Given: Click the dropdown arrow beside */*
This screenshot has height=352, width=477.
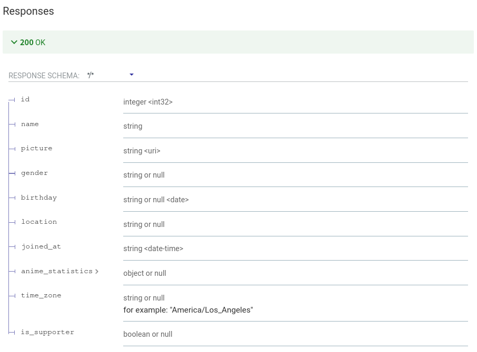Looking at the screenshot, I should (x=131, y=75).
